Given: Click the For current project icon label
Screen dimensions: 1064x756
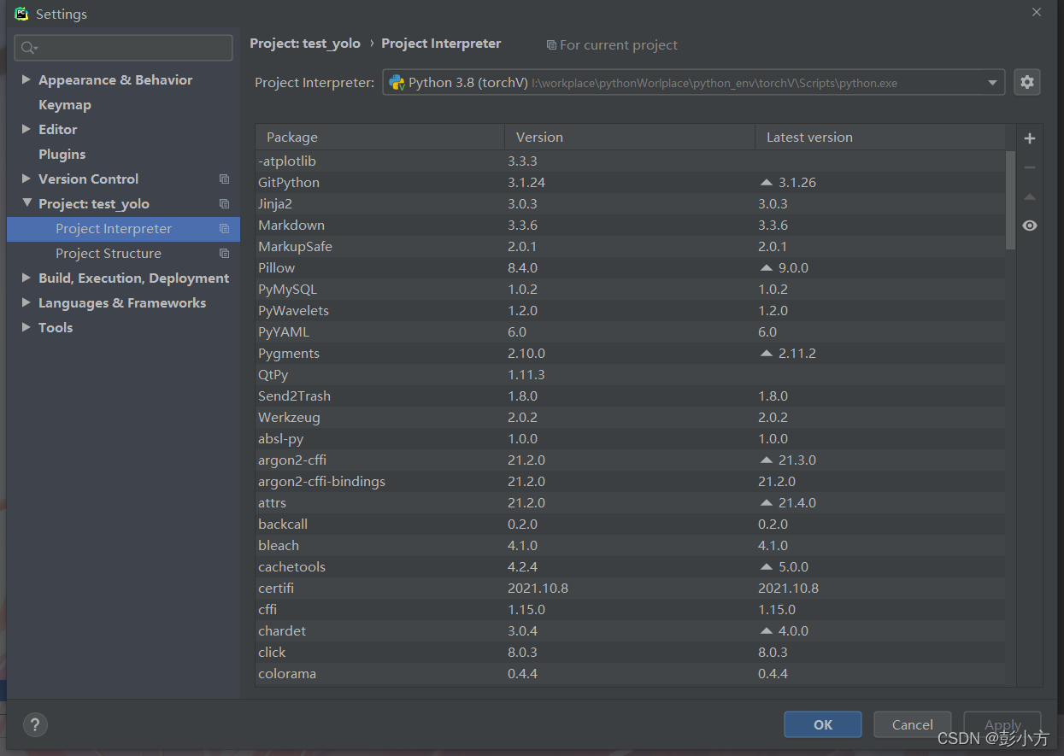Looking at the screenshot, I should coord(612,44).
